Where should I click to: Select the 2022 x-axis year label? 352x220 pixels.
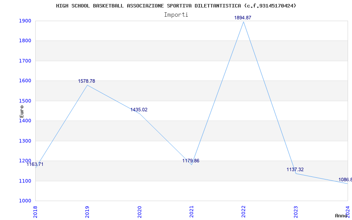click(x=243, y=212)
